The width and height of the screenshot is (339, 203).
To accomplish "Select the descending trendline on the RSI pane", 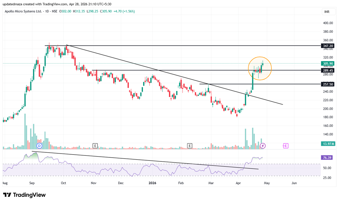I will [x=145, y=160].
